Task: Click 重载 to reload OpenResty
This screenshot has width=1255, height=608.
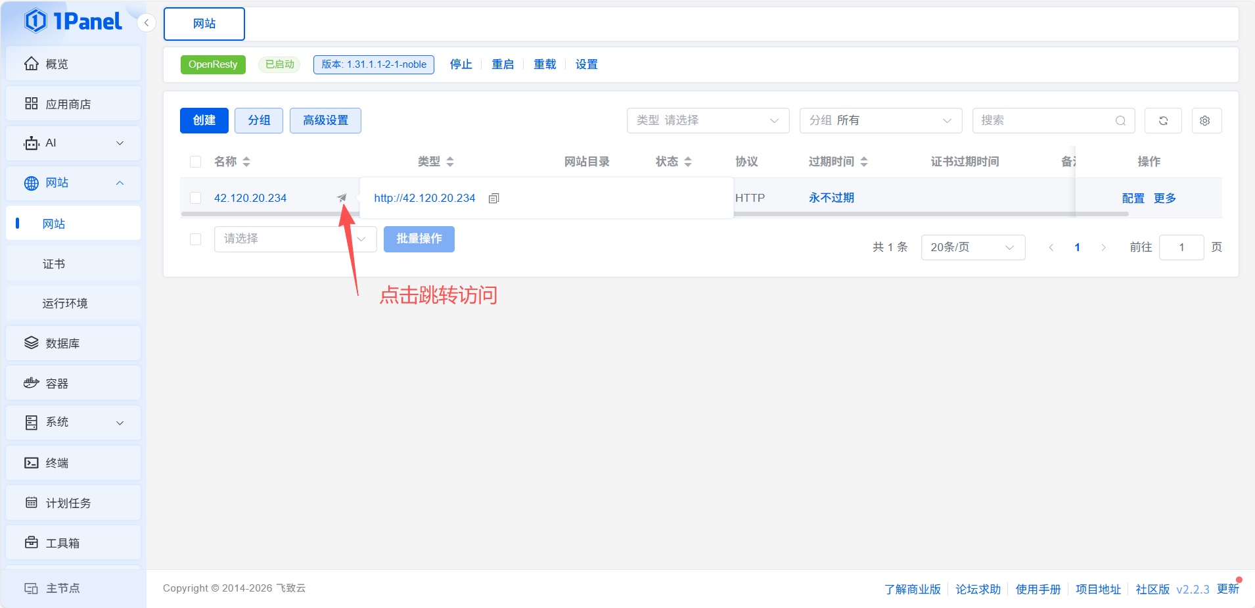Action: [545, 64]
